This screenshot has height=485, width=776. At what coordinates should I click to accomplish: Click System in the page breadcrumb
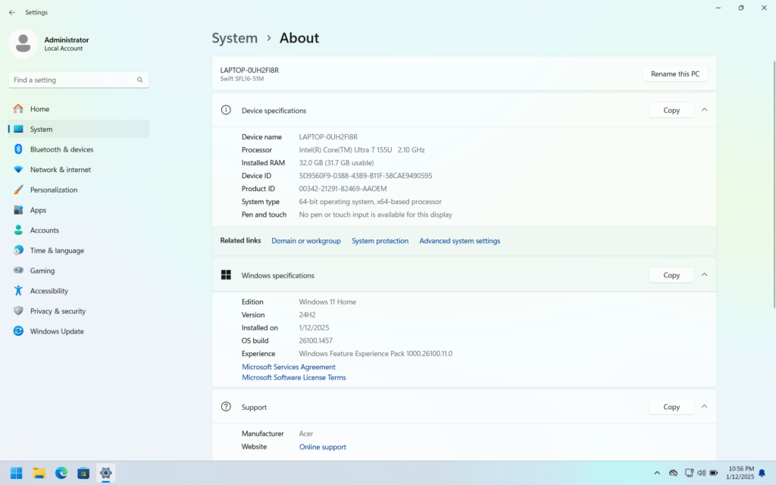coord(235,38)
